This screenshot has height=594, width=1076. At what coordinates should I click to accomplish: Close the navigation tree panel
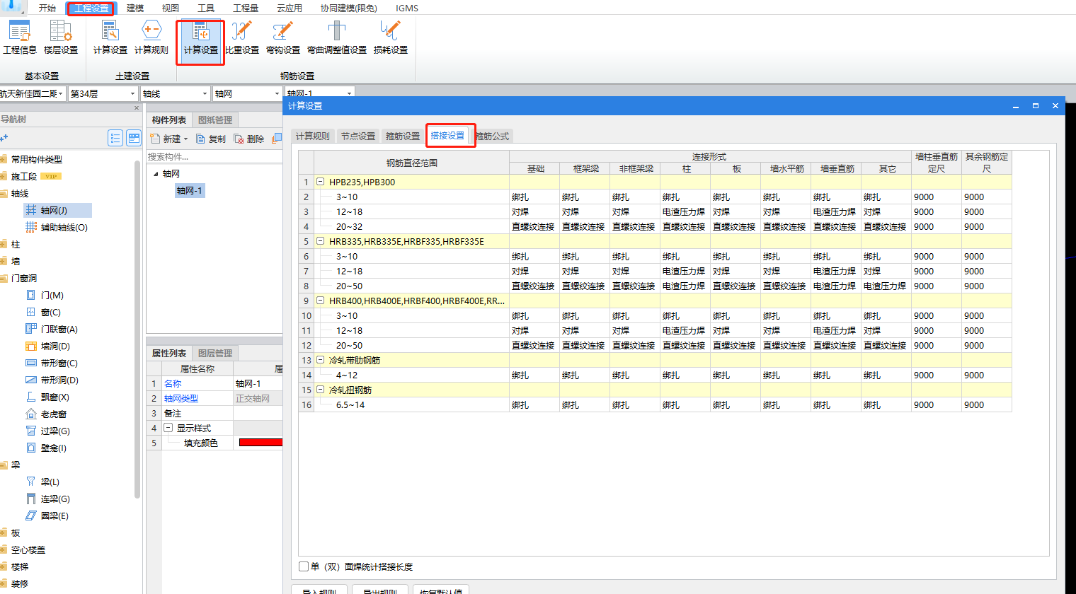137,108
